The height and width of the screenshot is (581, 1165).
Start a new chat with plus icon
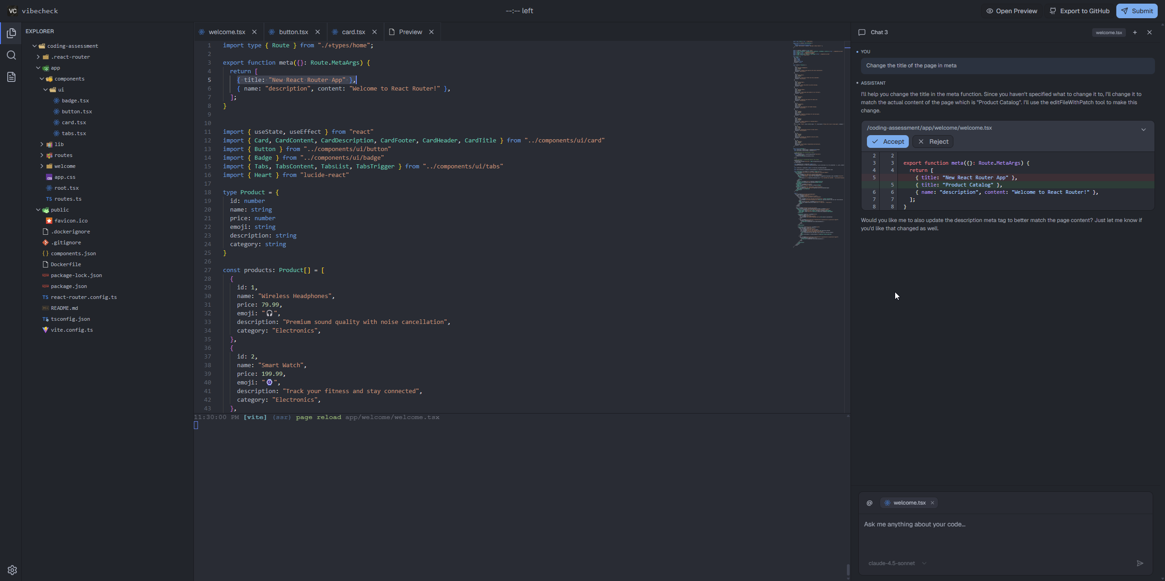1135,32
